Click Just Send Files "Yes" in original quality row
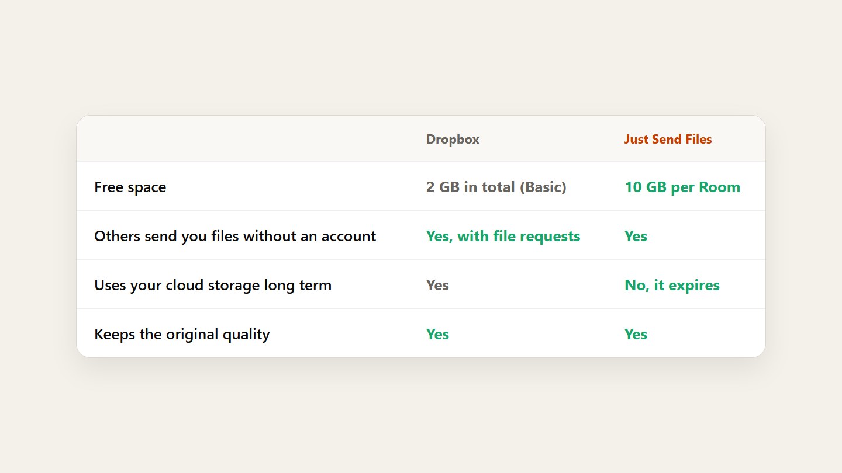Image resolution: width=842 pixels, height=473 pixels. tap(636, 335)
